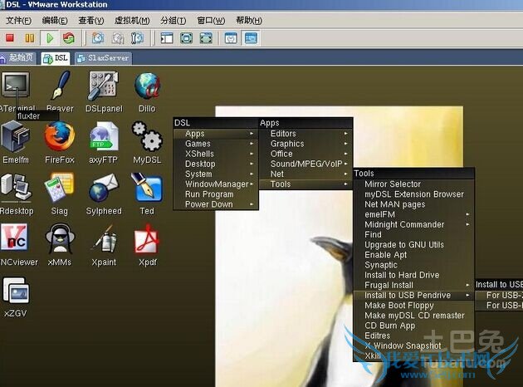Choose Install to Hard Drive
This screenshot has width=523, height=387.
[402, 275]
